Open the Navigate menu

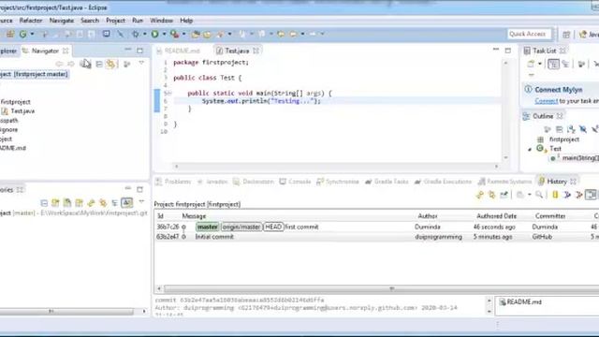tap(62, 21)
